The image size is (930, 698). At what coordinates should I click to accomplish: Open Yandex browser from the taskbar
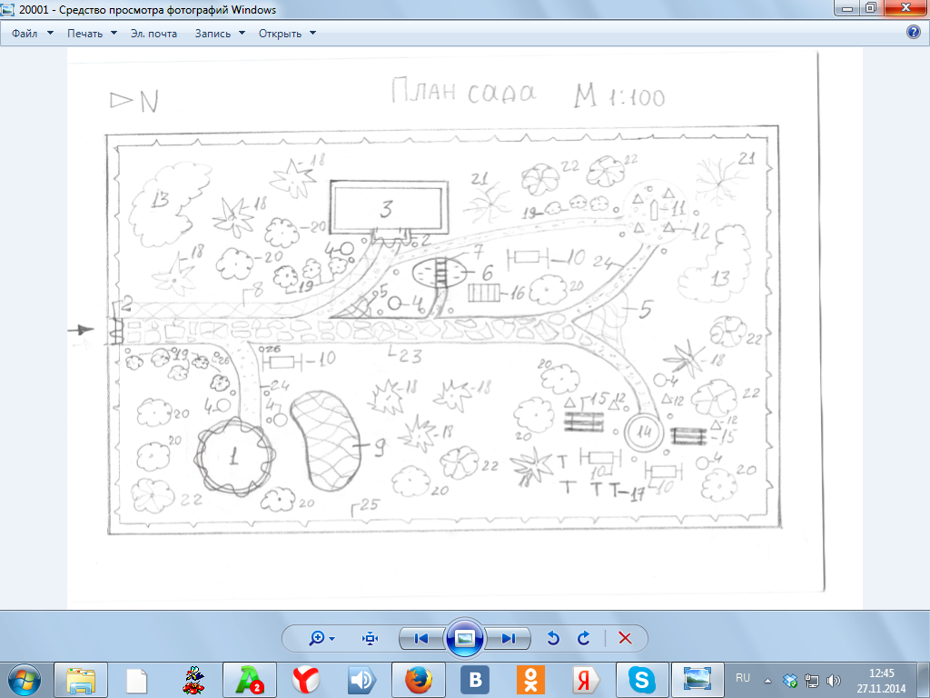304,679
